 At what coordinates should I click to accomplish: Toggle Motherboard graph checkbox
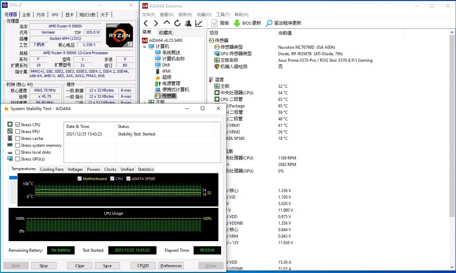pos(80,179)
